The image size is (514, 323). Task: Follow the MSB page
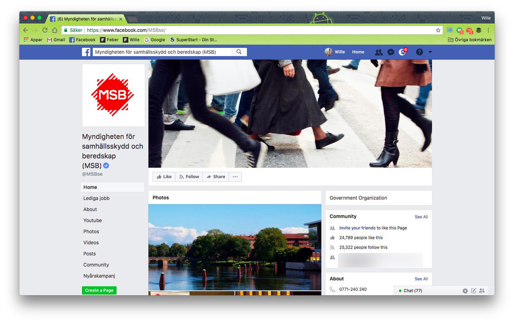[189, 177]
